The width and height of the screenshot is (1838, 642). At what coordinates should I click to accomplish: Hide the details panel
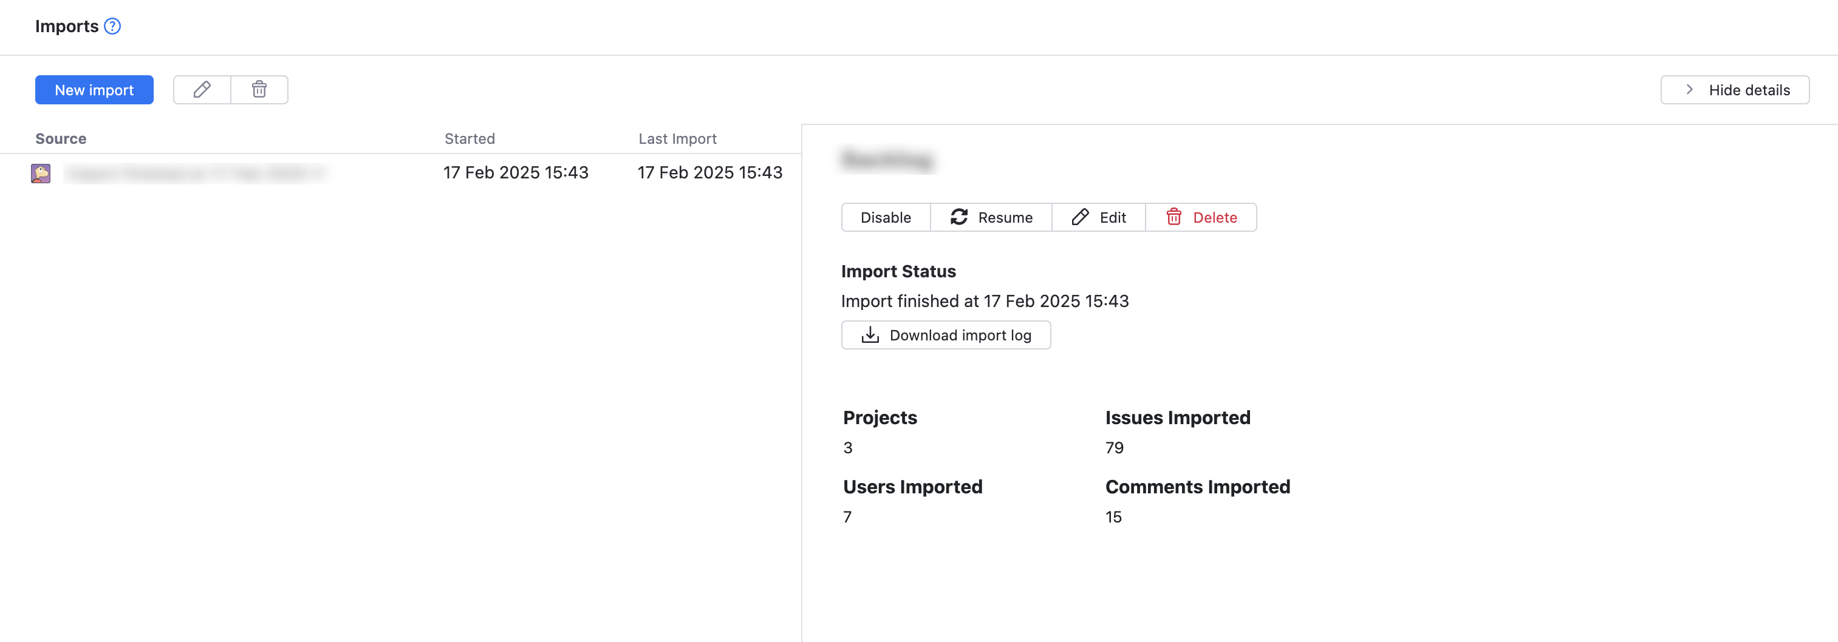pyautogui.click(x=1735, y=90)
